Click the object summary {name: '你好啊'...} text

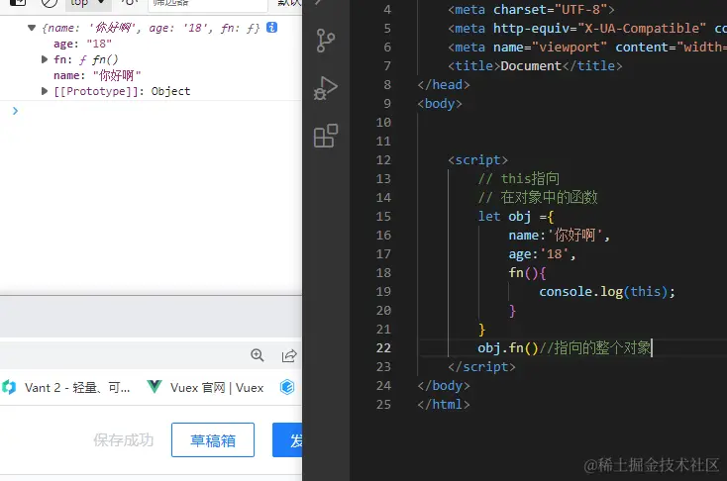(151, 28)
